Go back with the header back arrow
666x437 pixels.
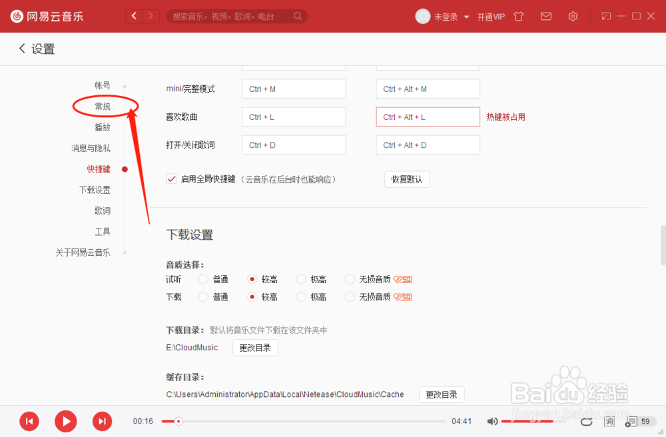(135, 16)
